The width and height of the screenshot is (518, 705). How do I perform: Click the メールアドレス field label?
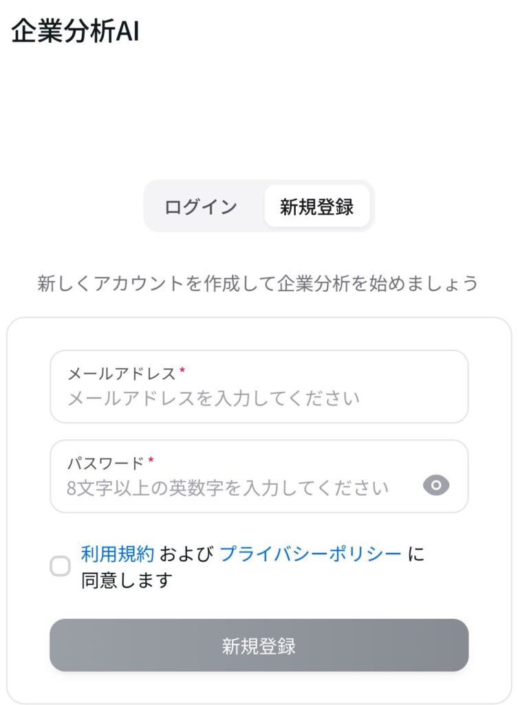121,374
